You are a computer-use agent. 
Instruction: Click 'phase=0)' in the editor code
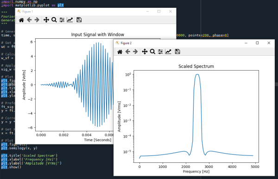point(221,36)
